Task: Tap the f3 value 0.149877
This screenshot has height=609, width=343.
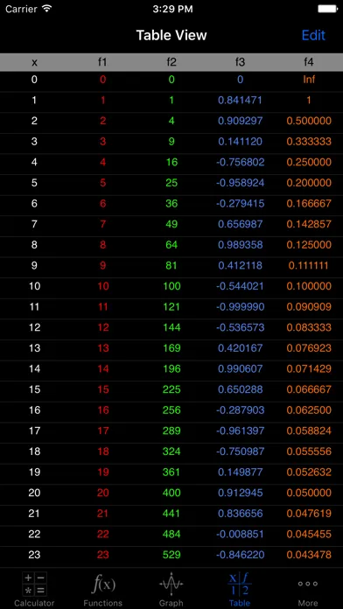Action: click(x=240, y=472)
